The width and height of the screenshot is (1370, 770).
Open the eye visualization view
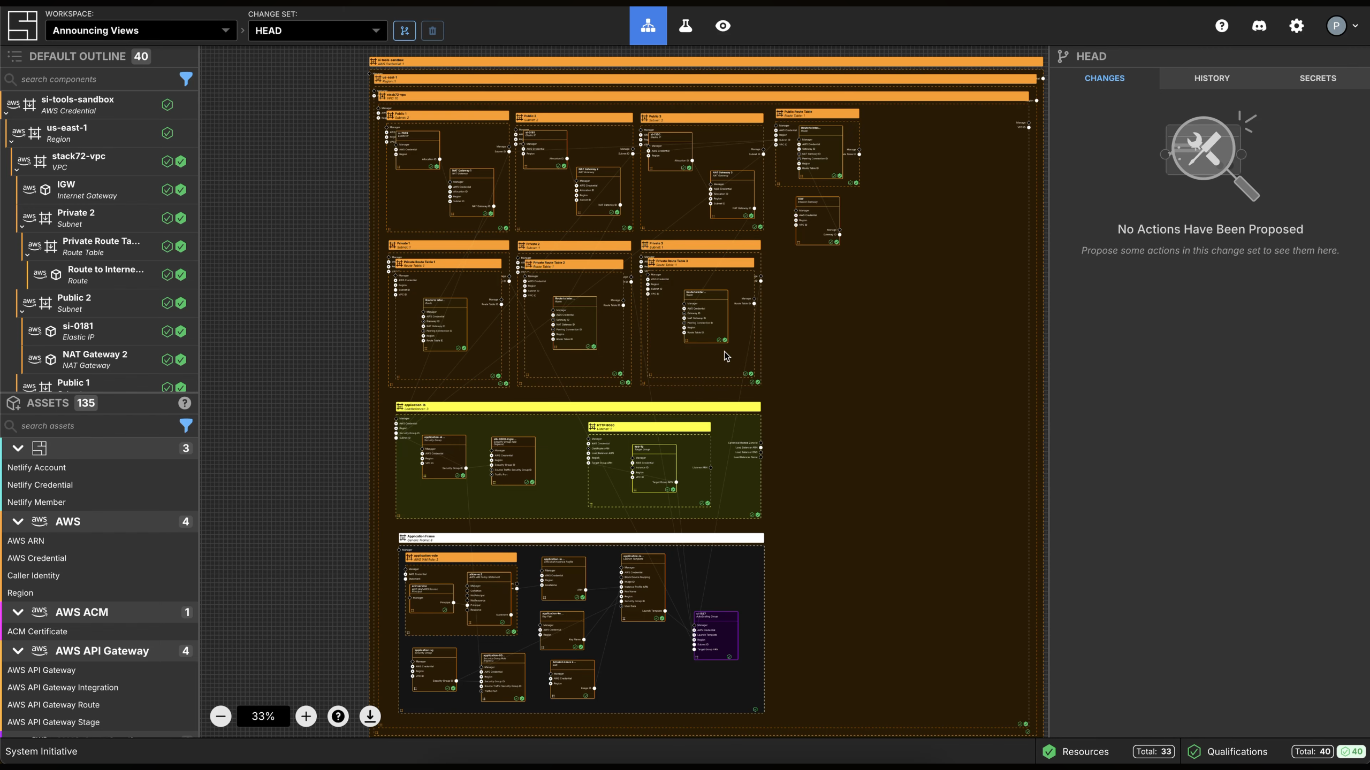[723, 26]
